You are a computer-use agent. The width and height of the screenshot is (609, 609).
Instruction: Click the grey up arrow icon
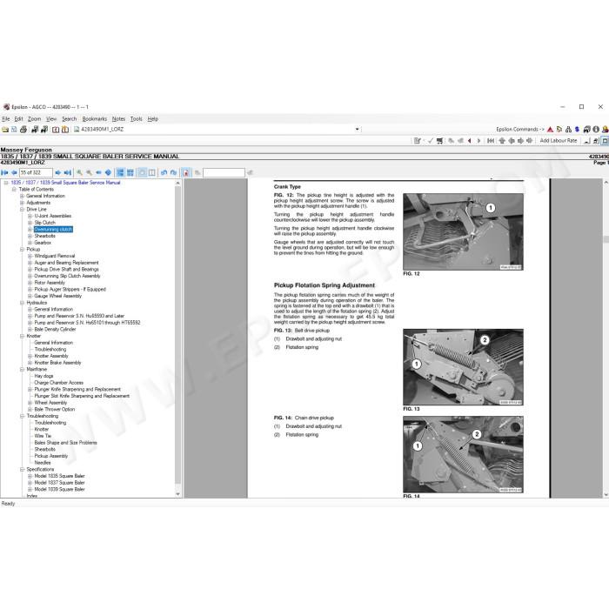coord(502,141)
